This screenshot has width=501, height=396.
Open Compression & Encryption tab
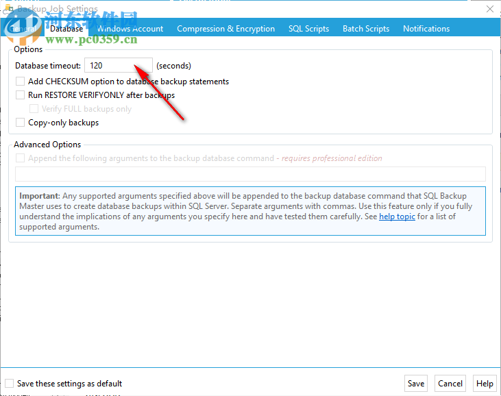[226, 29]
